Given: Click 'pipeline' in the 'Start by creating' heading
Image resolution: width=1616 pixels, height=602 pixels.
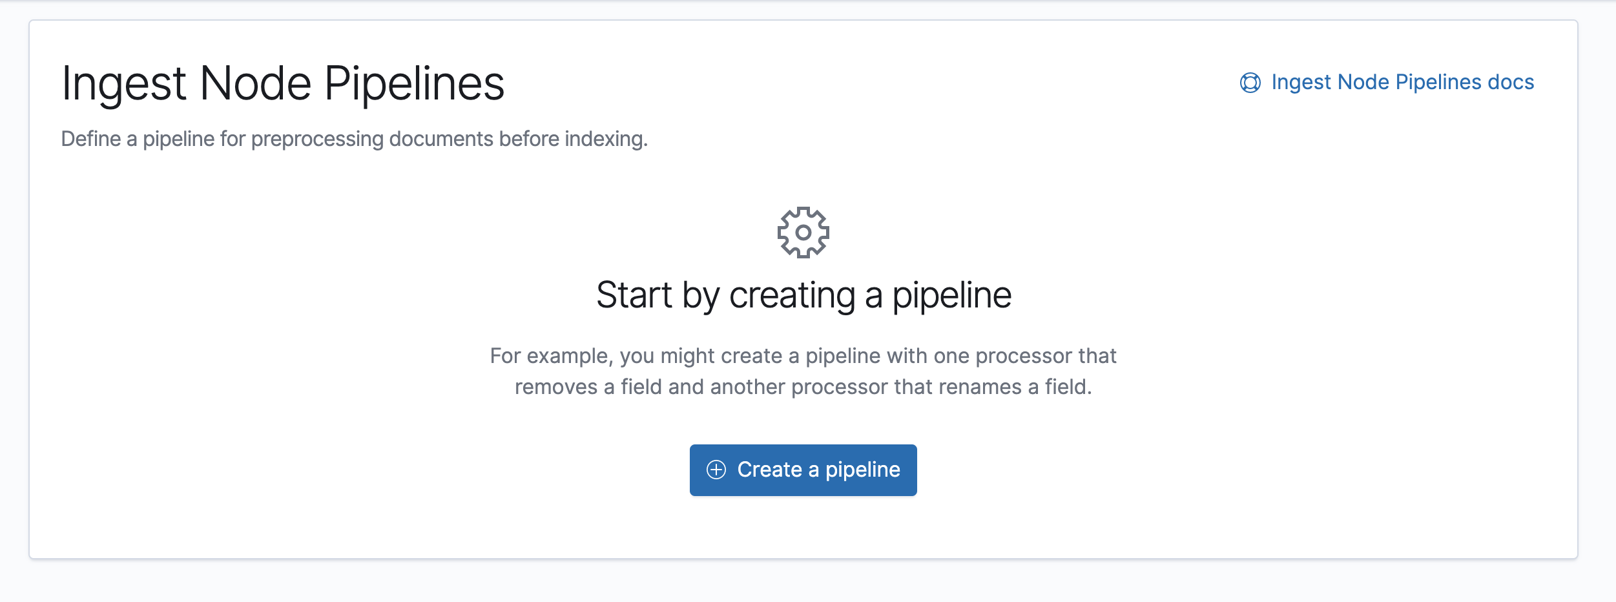Looking at the screenshot, I should 951,295.
